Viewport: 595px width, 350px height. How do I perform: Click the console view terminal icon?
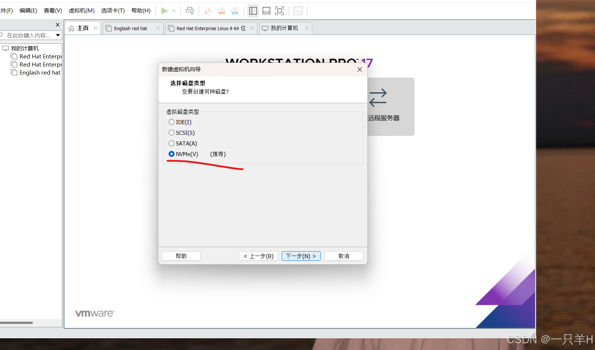pos(298,11)
